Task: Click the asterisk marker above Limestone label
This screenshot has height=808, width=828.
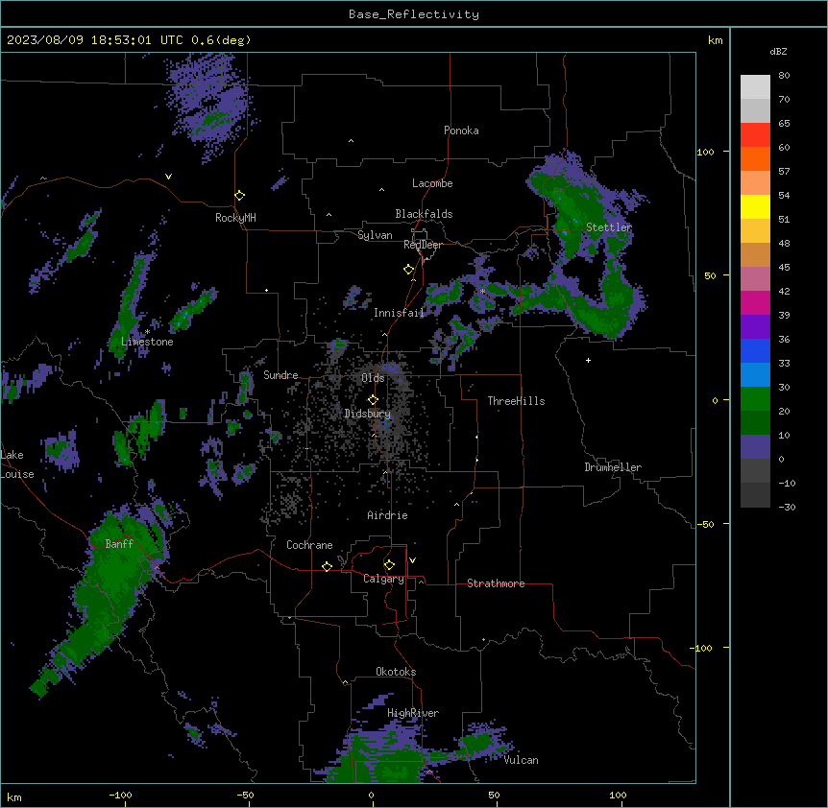Action: tap(147, 332)
